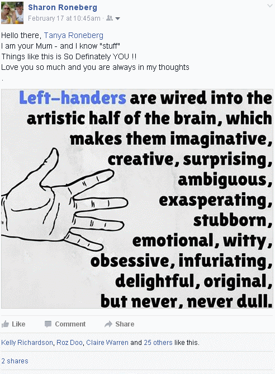The width and height of the screenshot is (275, 374).
Task: Open the post timestamp February 17
Action: click(64, 18)
